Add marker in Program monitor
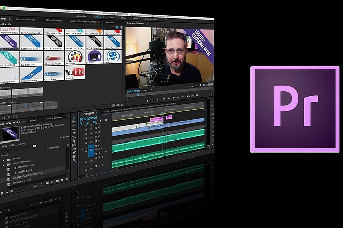This screenshot has width=343, height=228. 147,101
